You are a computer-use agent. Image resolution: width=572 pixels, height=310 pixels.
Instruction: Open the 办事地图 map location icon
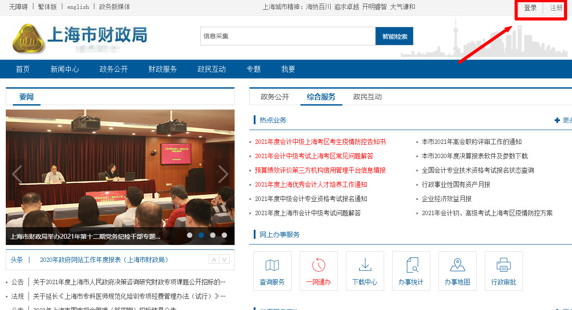coord(457,267)
